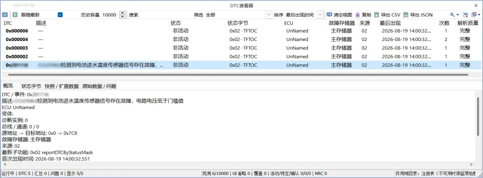The width and height of the screenshot is (483, 178).
Task: Click the 状态字节 column header
Action: pyautogui.click(x=254, y=23)
